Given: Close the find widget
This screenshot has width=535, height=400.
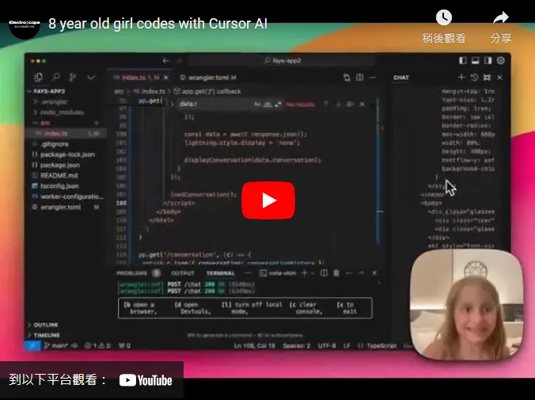Looking at the screenshot, I should (362, 104).
